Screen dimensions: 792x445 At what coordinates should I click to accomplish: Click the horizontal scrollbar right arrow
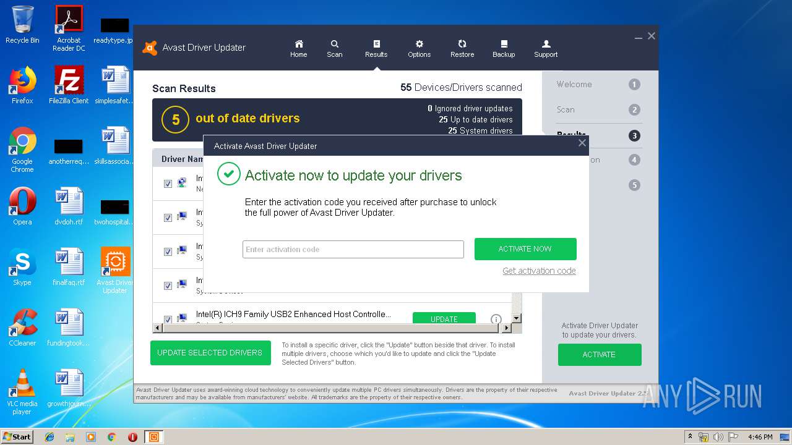click(x=507, y=328)
